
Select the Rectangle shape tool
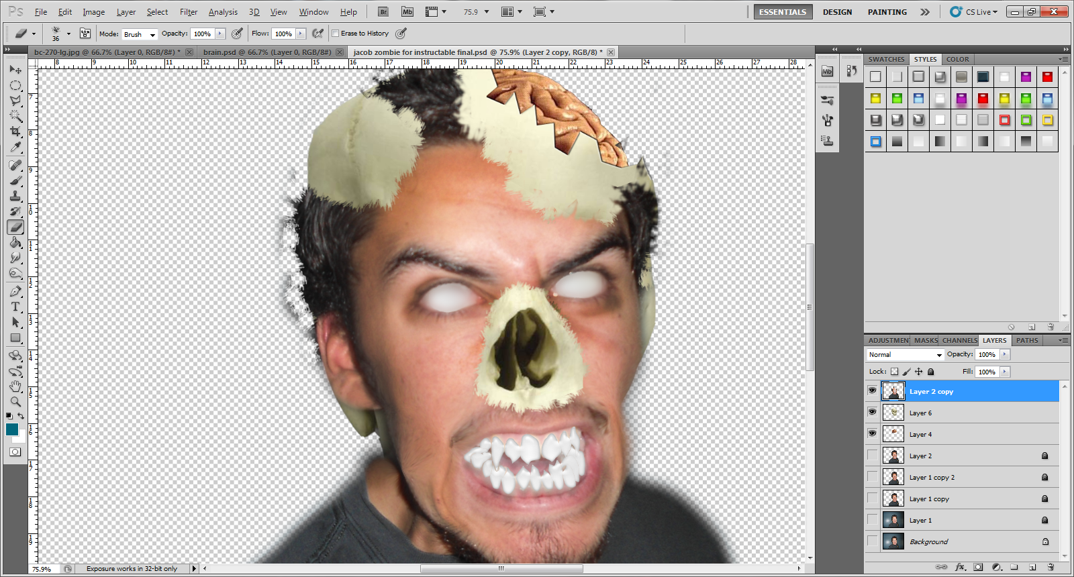[15, 338]
